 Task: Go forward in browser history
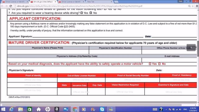coord(6,6)
